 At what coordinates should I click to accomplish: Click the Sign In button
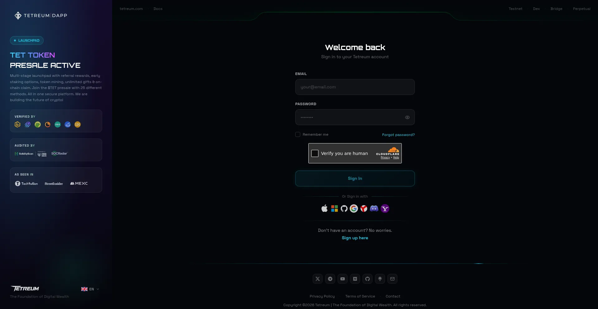pyautogui.click(x=355, y=179)
